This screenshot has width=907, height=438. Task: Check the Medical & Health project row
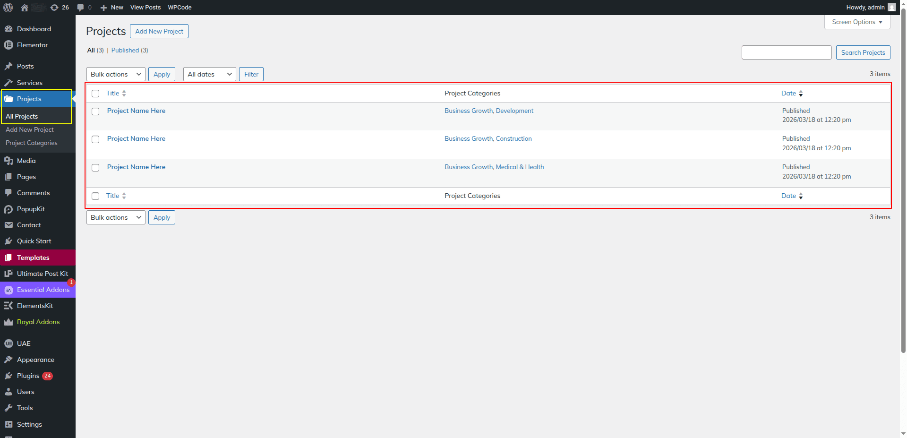coord(95,168)
